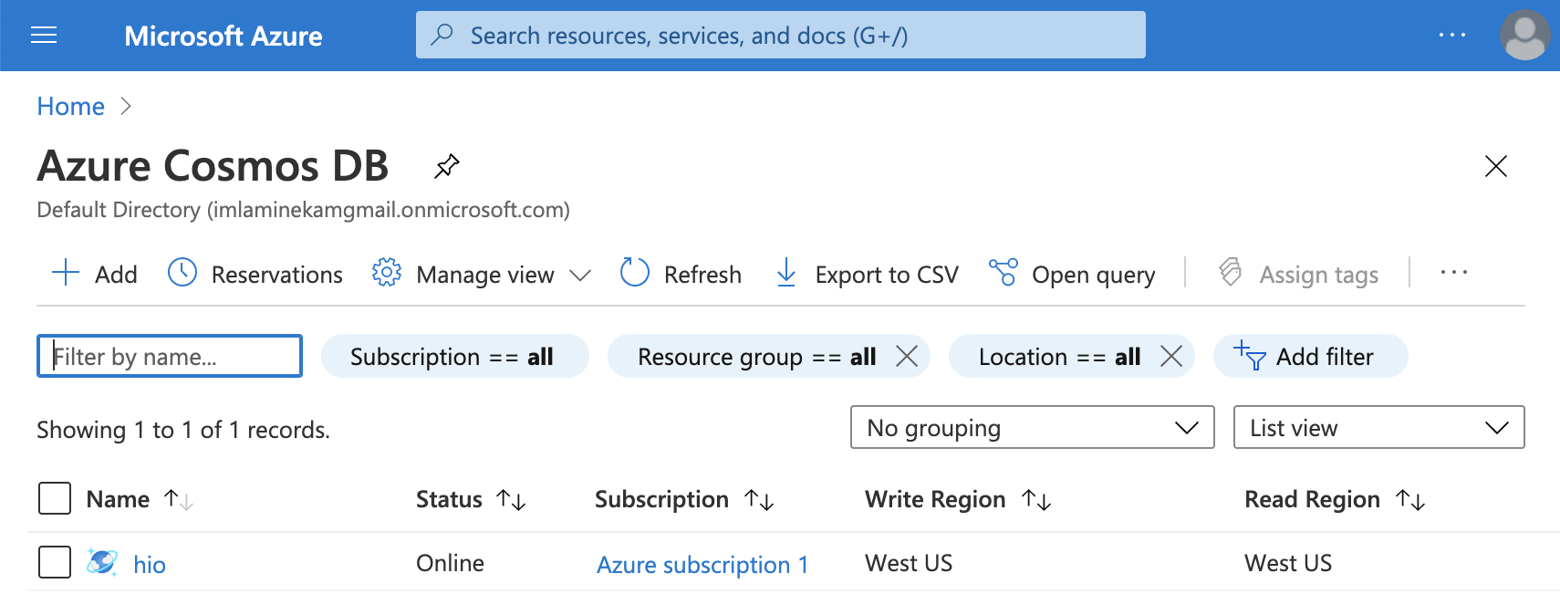Select Open query in toolbar
Screen dimensions: 1560x615
point(1072,274)
